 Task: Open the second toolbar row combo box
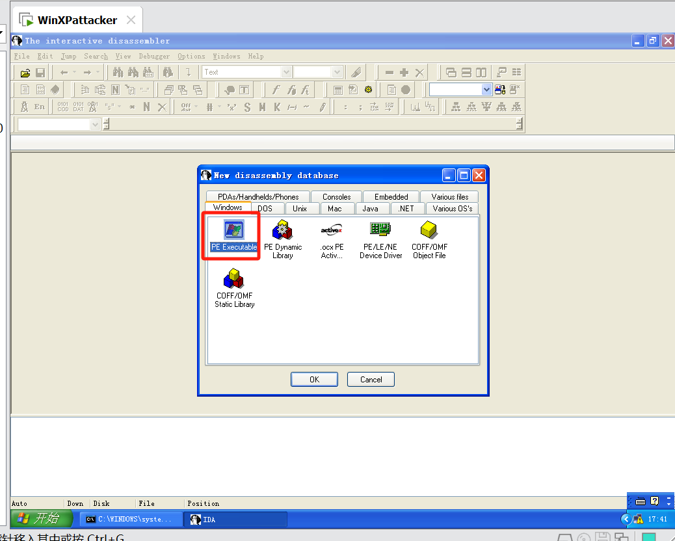[486, 90]
